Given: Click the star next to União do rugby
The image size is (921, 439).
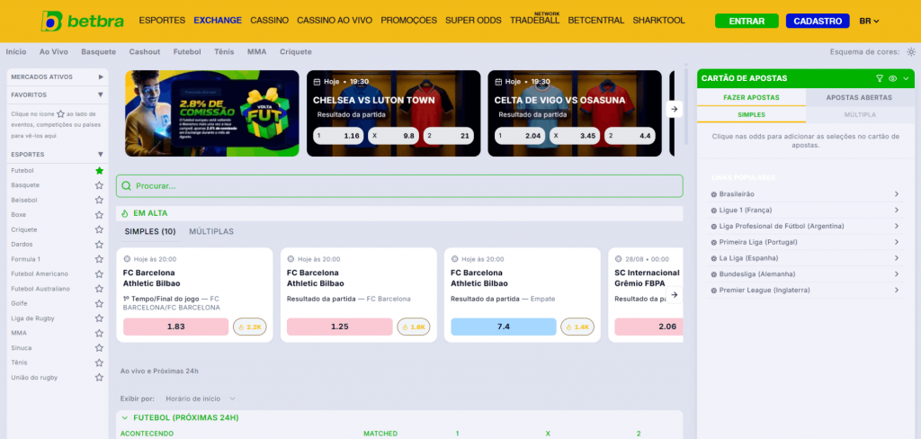Looking at the screenshot, I should pos(99,377).
